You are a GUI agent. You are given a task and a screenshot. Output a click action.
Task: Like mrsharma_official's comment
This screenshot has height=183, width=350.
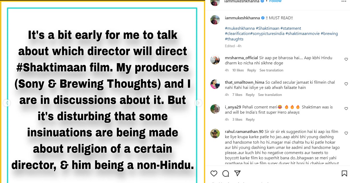[x=346, y=59]
